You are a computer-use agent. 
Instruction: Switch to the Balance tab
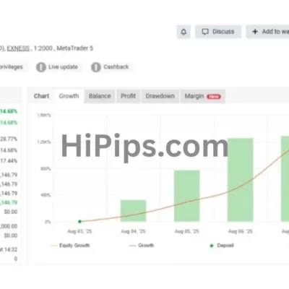tap(100, 96)
